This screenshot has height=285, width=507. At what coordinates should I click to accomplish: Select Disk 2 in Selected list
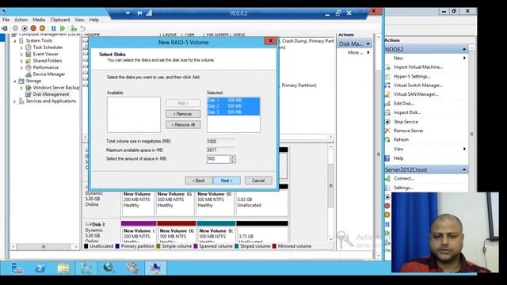[x=234, y=106]
